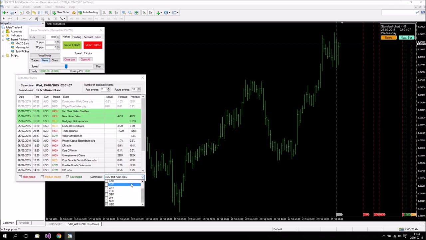This screenshot has width=426, height=240.
Task: Click the green Buy @ 1.04681 button
Action: click(72, 45)
